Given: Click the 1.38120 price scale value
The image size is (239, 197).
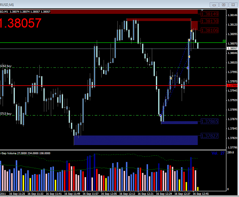Looking at the screenshot, I should pyautogui.click(x=232, y=24).
